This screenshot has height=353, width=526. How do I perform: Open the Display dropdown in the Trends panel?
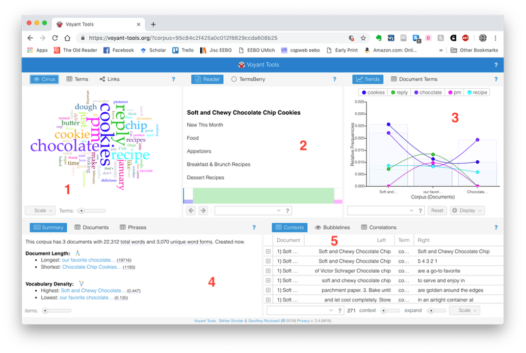pos(467,210)
